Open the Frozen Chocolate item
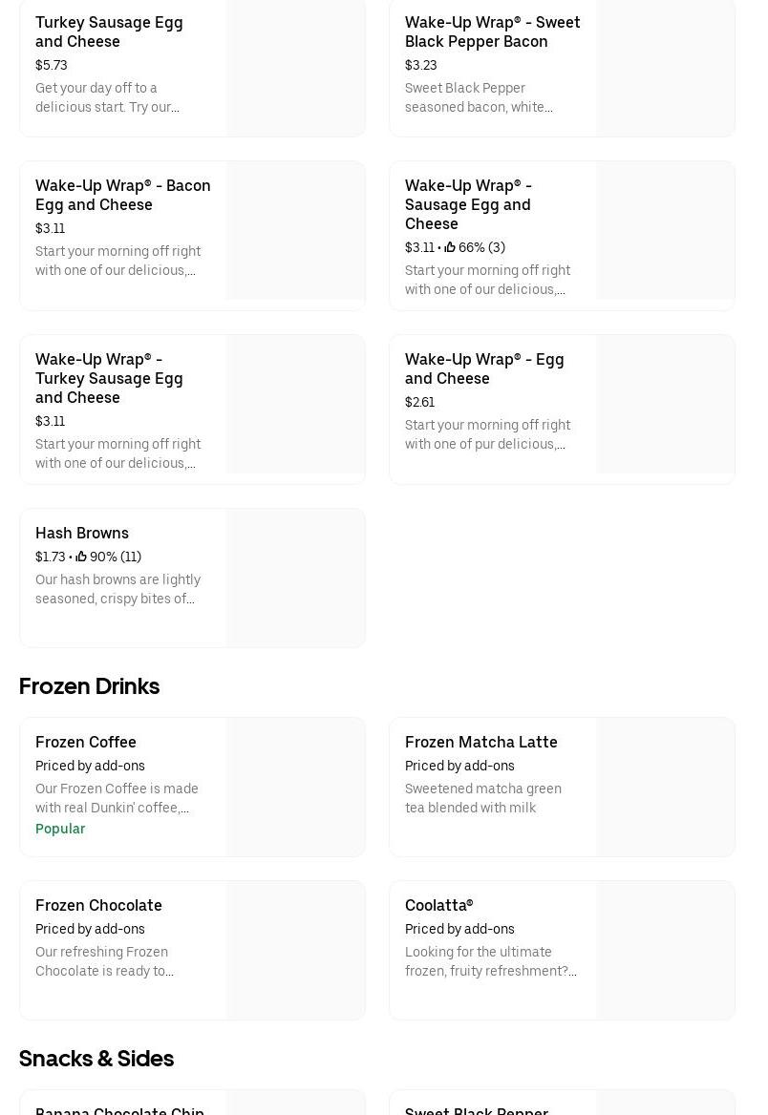Screen dimensions: 768x1115 tap(98, 905)
